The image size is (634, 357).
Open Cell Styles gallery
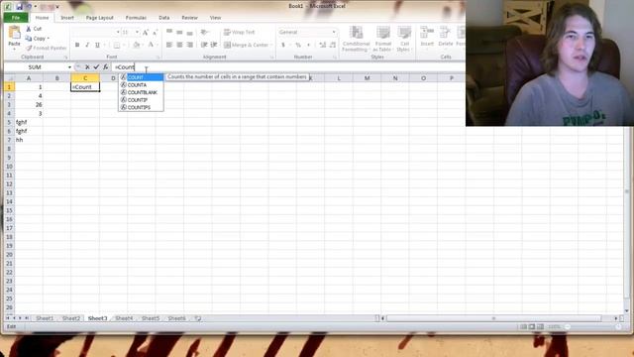pos(404,39)
